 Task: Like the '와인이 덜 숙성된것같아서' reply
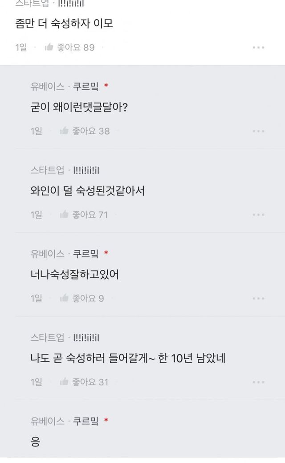64,215
